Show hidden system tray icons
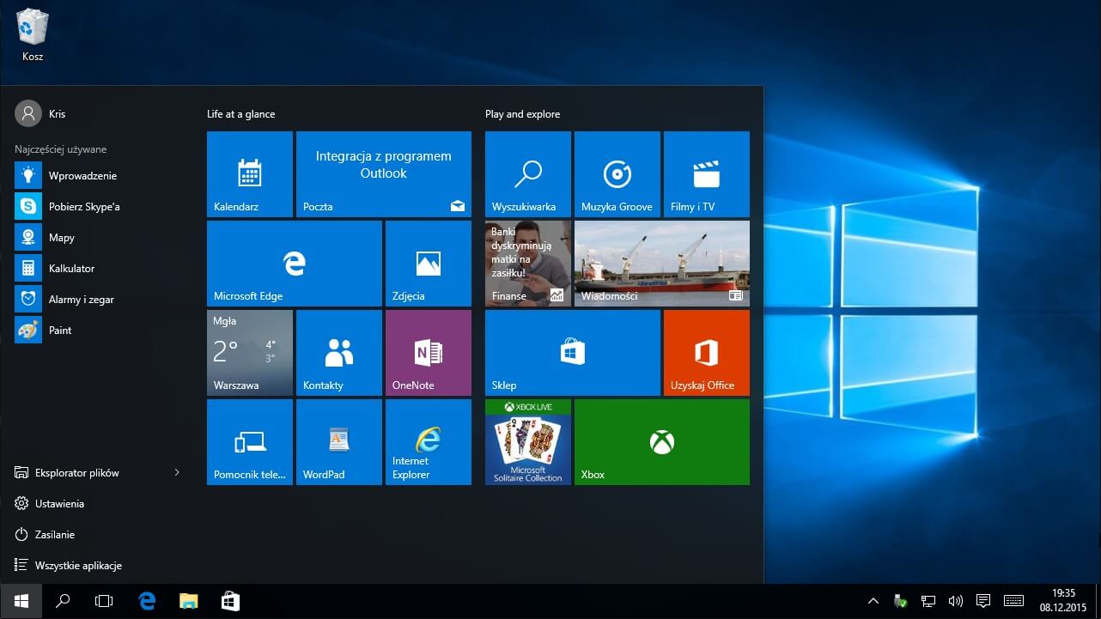The image size is (1101, 619). [x=873, y=602]
